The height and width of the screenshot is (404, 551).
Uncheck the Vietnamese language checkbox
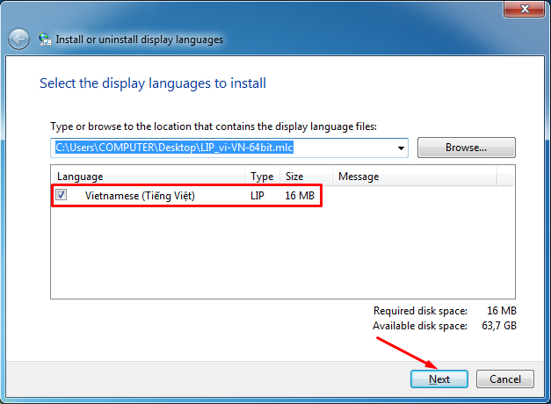pyautogui.click(x=62, y=195)
